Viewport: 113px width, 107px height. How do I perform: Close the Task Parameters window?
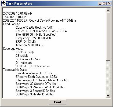point(109,4)
